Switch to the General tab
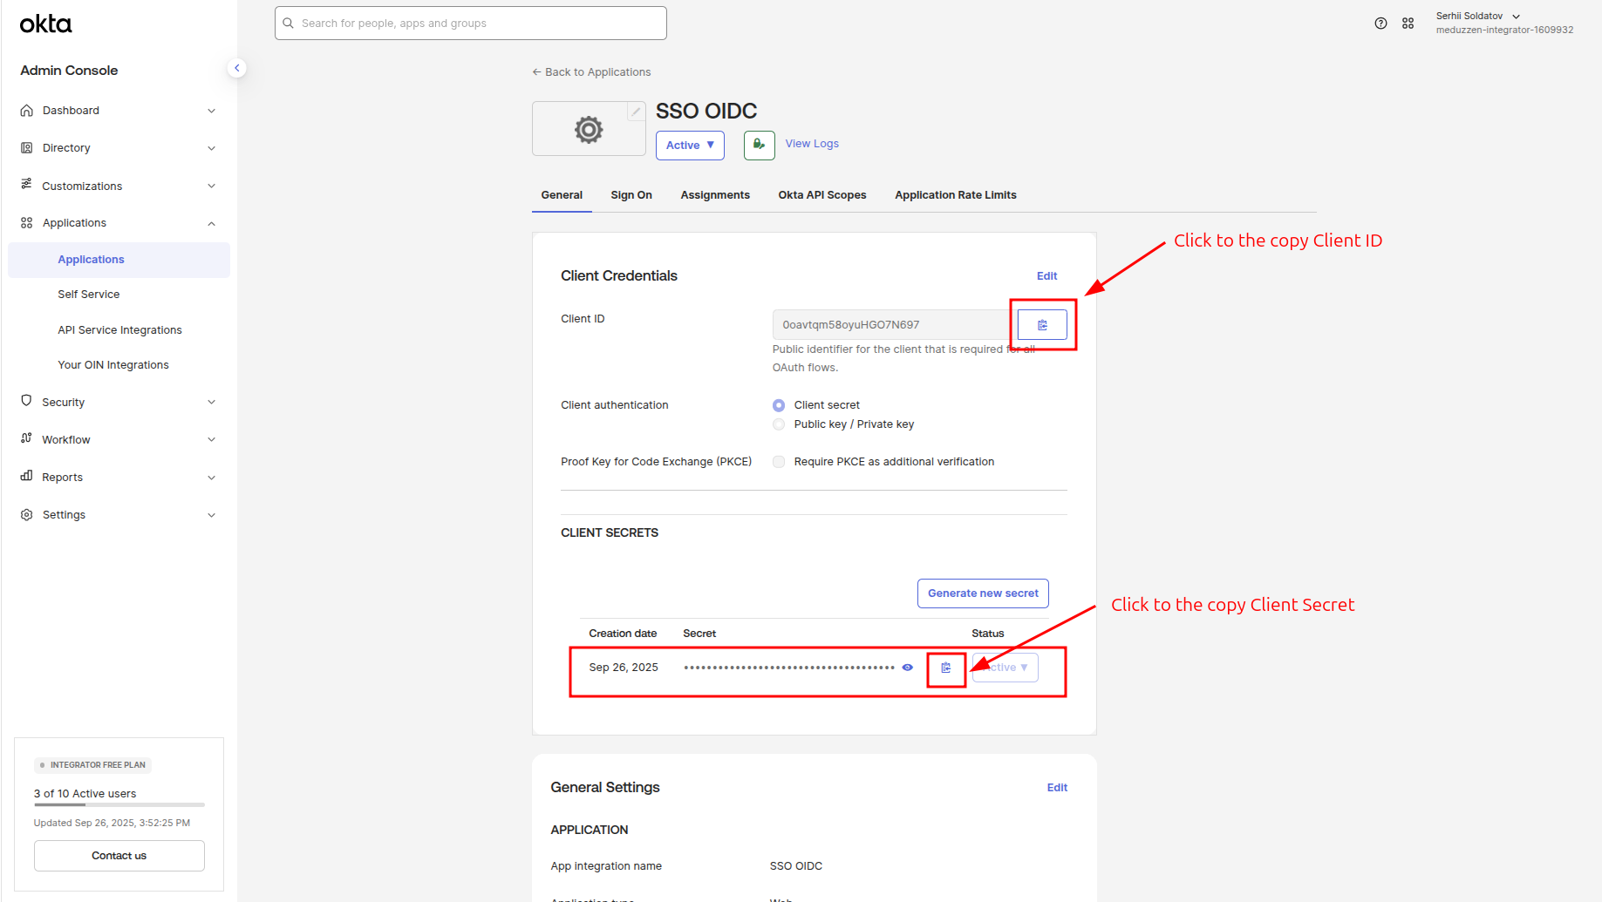The height and width of the screenshot is (902, 1602). [562, 195]
